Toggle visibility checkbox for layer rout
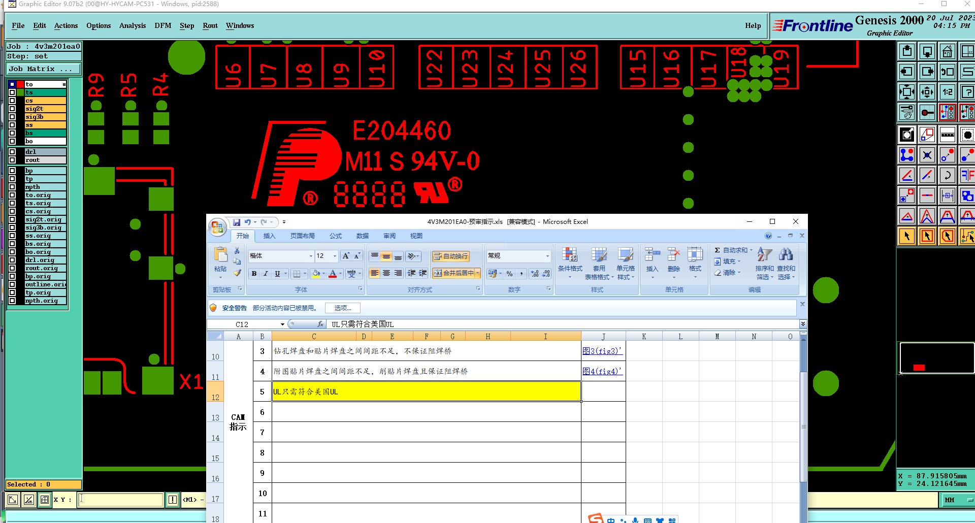Screen dimensions: 975x523 12,160
